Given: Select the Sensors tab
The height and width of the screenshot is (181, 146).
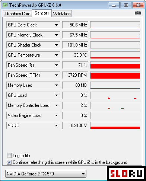Looking at the screenshot, I should (x=42, y=13).
